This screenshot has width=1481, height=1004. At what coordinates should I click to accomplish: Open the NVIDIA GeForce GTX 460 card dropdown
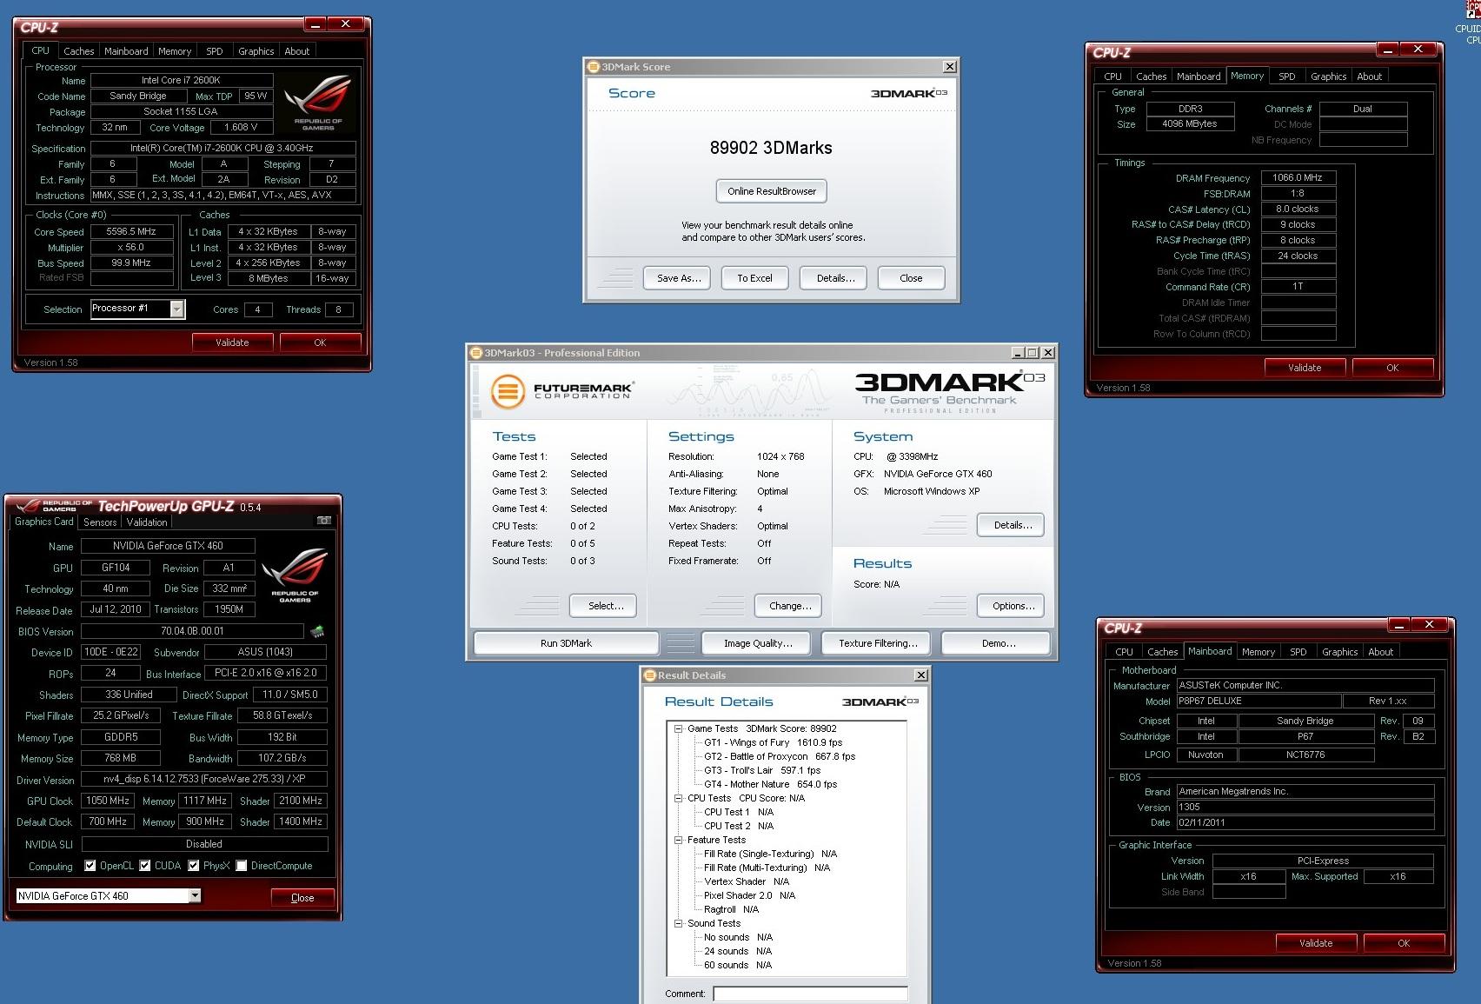[x=195, y=895]
